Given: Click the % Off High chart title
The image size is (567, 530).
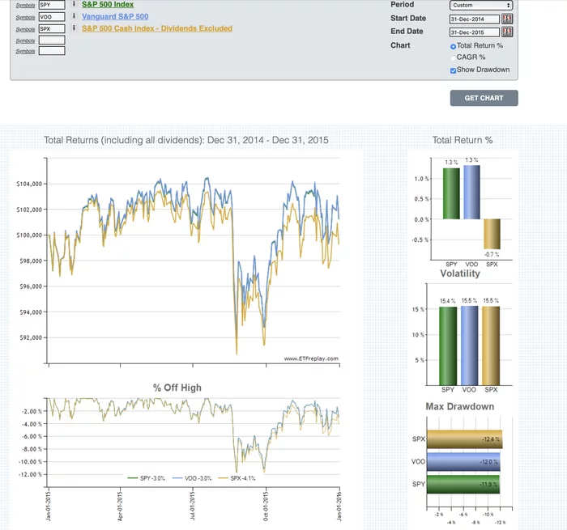Looking at the screenshot, I should coord(177,388).
